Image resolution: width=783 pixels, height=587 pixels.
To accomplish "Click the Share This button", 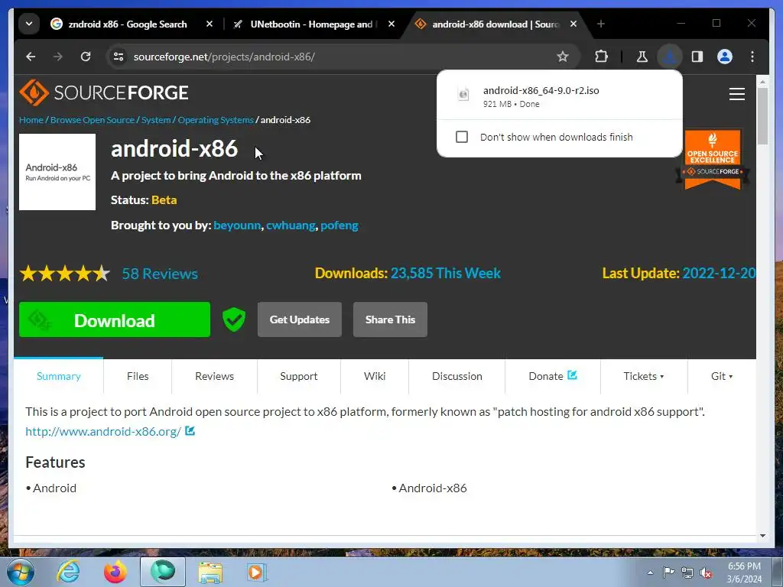I will [390, 319].
